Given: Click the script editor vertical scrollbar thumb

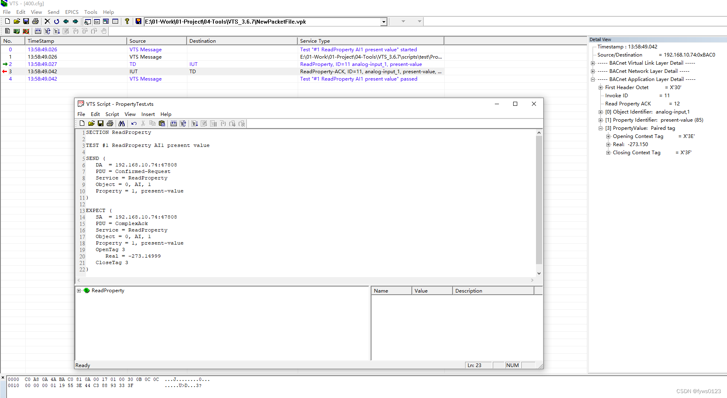Looking at the screenshot, I should click(539, 200).
